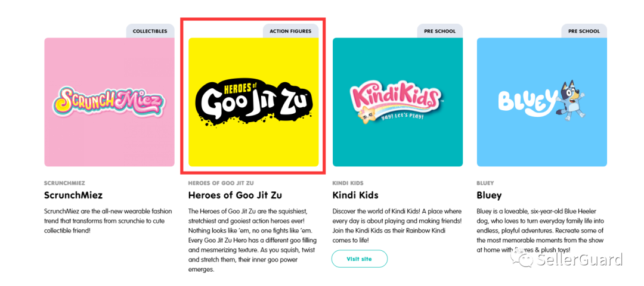Click the Pre School tag above Bluey
This screenshot has height=286, width=644.
(x=584, y=31)
